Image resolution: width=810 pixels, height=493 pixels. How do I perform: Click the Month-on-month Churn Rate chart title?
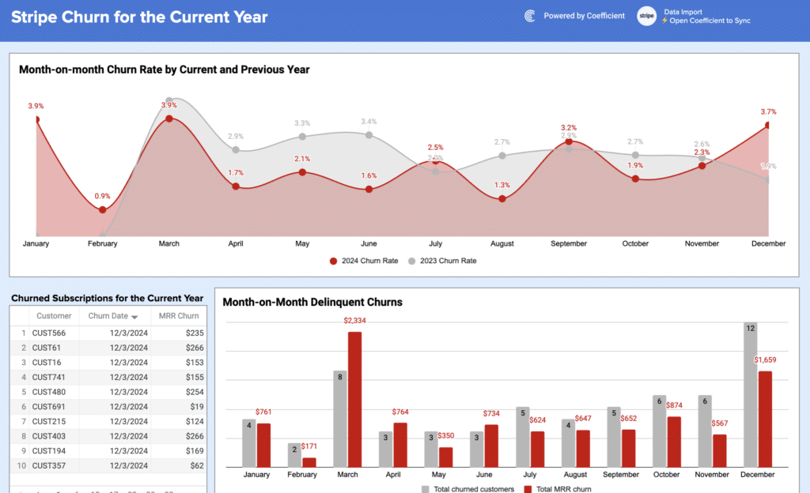(165, 70)
